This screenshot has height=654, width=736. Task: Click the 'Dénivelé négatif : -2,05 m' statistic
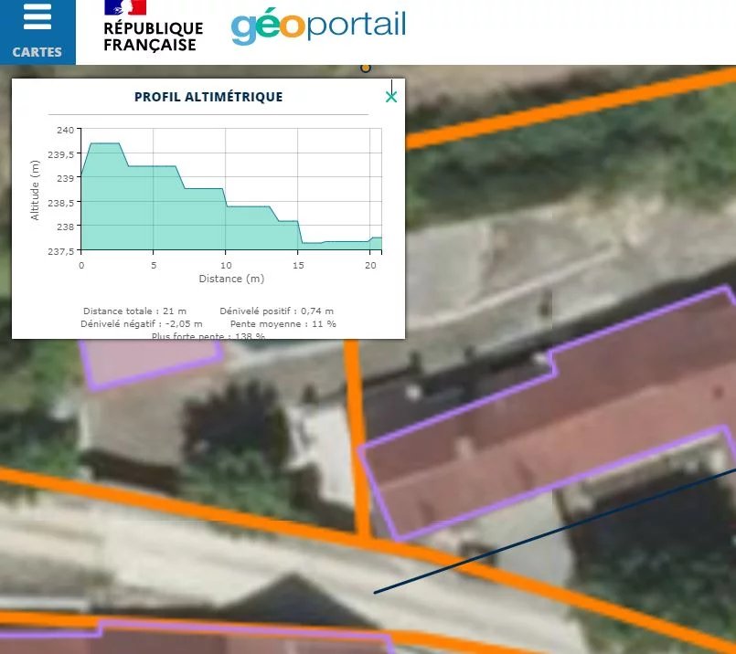(141, 323)
